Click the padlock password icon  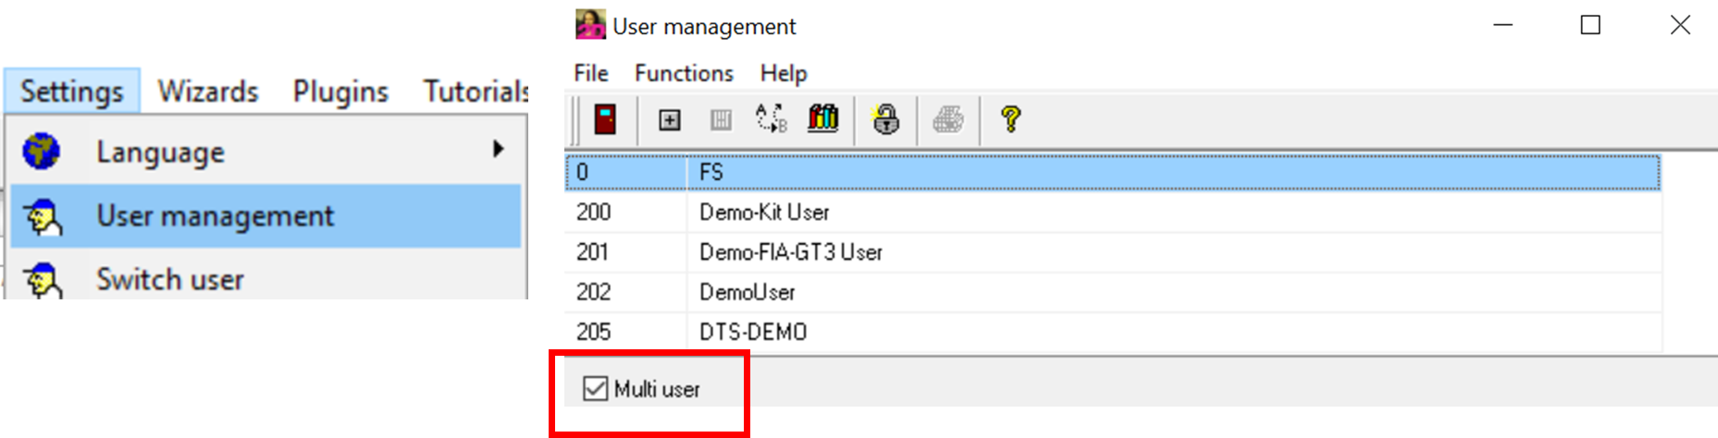885,119
